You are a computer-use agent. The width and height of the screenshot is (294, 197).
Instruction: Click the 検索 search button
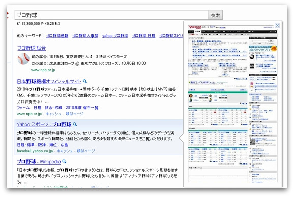[x=215, y=15]
